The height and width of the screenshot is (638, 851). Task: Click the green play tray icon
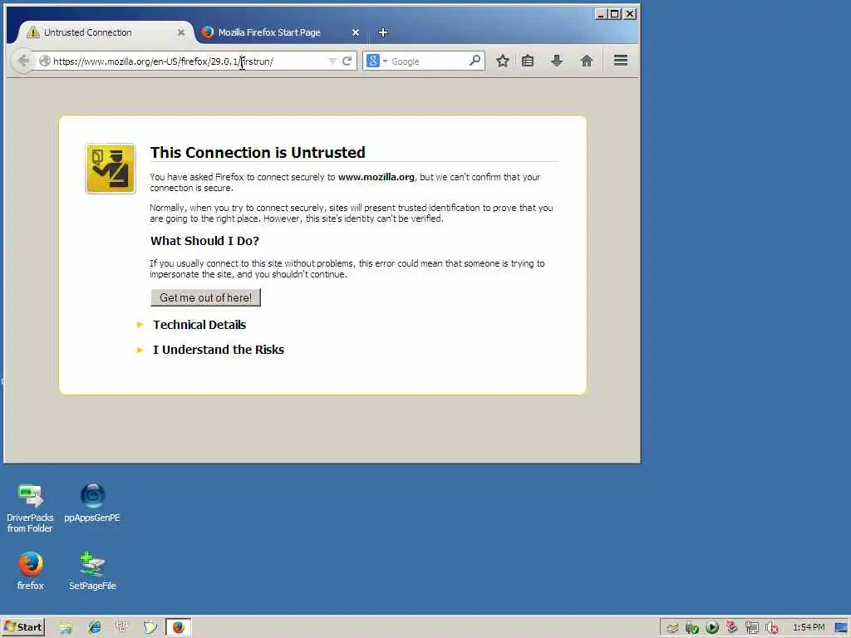(x=712, y=628)
